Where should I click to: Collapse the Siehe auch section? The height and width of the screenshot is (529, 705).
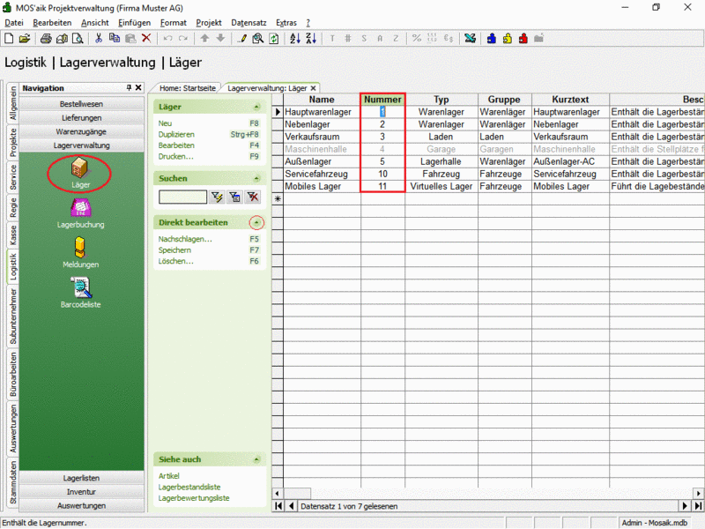[256, 459]
